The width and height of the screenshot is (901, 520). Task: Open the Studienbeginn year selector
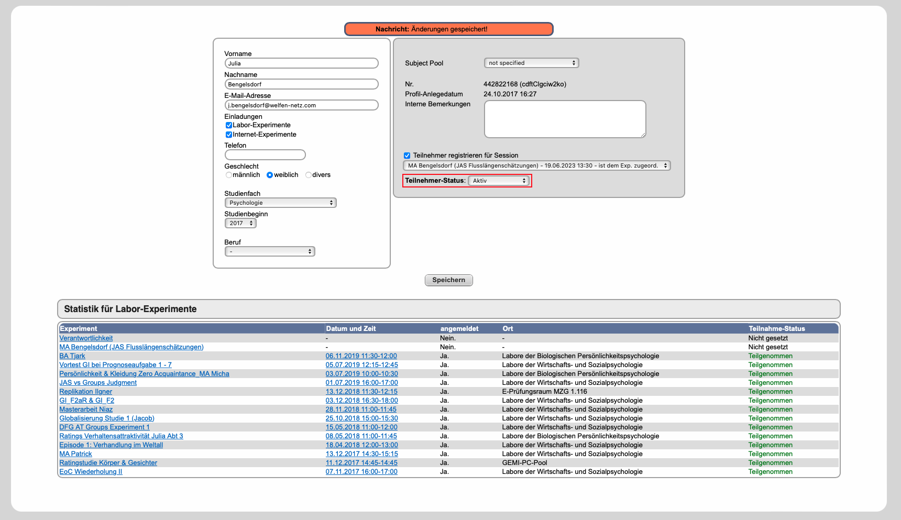[240, 223]
